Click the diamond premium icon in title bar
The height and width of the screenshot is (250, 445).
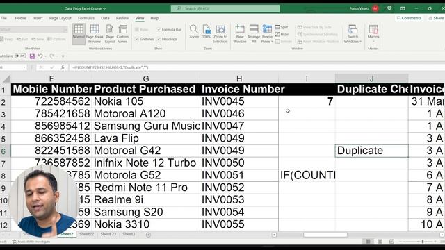click(389, 8)
